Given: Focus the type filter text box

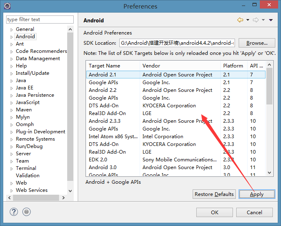Looking at the screenshot, I should 40,20.
